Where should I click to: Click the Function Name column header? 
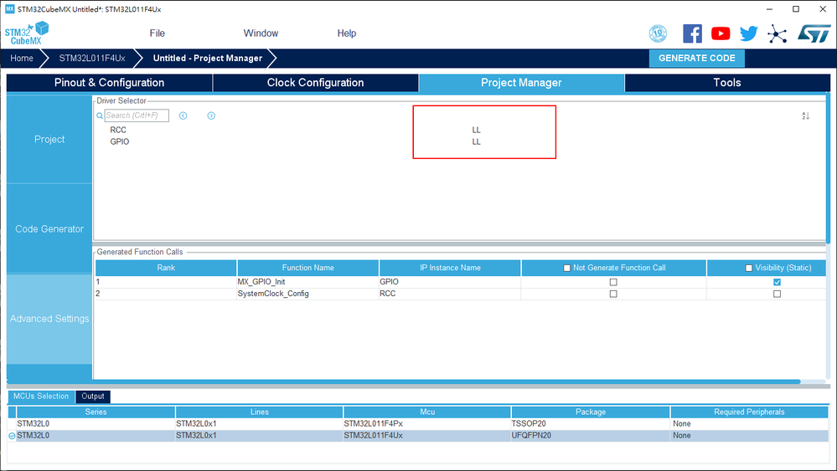pos(308,268)
